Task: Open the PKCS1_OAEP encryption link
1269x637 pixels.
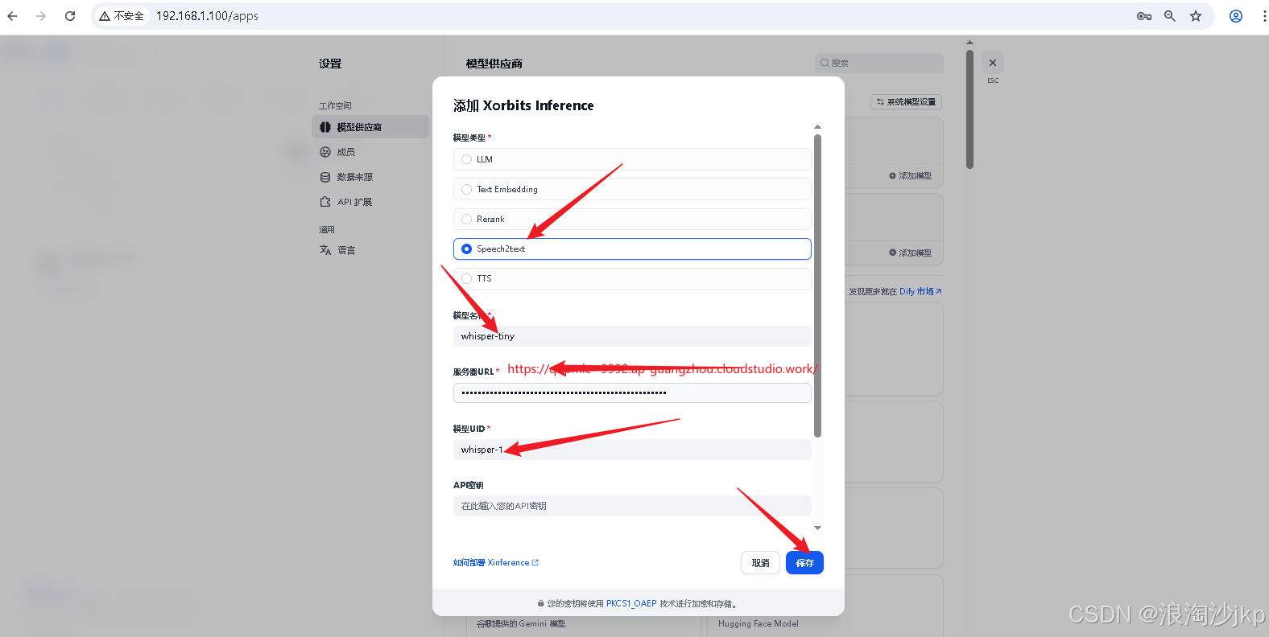Action: point(631,603)
